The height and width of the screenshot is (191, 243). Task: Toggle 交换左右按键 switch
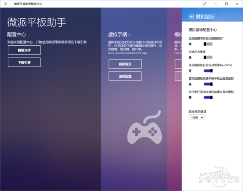[x=208, y=57]
